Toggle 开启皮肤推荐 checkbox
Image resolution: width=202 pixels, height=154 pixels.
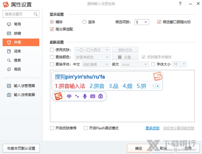(52, 128)
